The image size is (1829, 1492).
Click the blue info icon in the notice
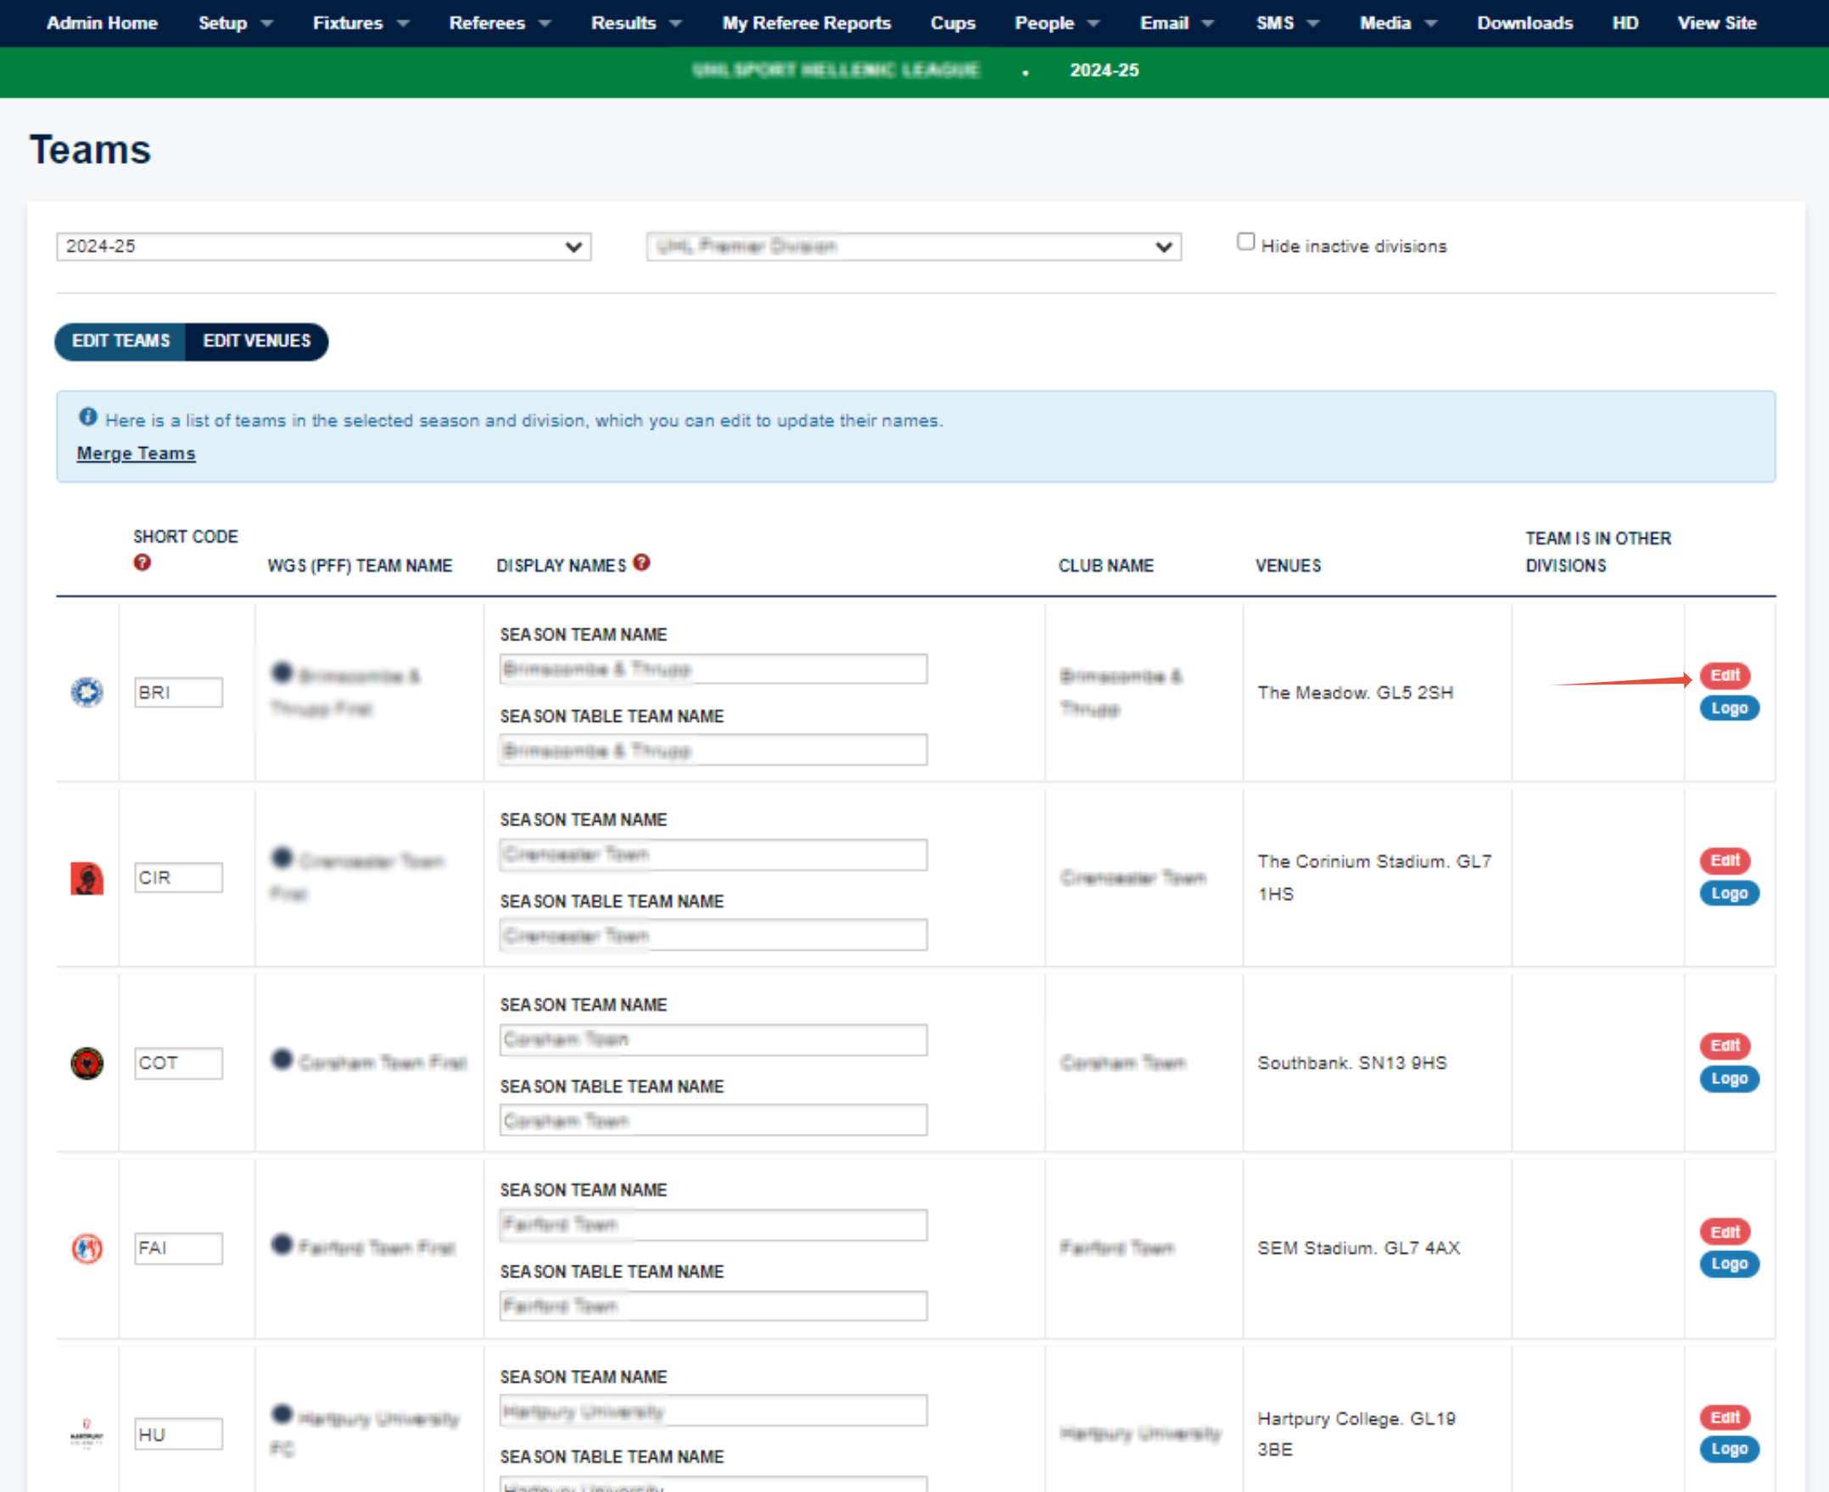coord(87,417)
